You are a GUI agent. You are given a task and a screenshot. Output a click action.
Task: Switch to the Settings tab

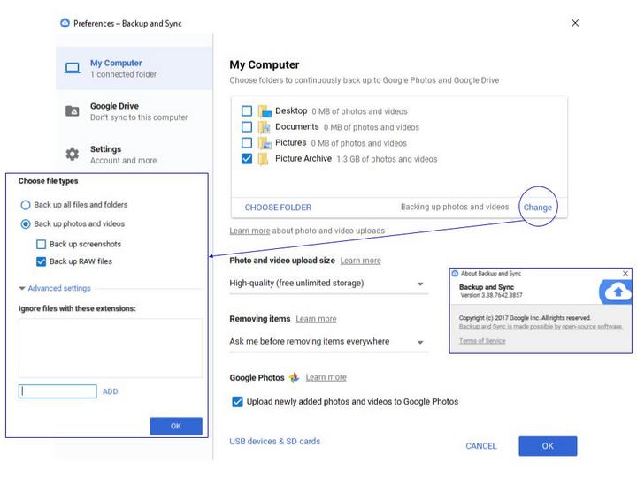134,154
